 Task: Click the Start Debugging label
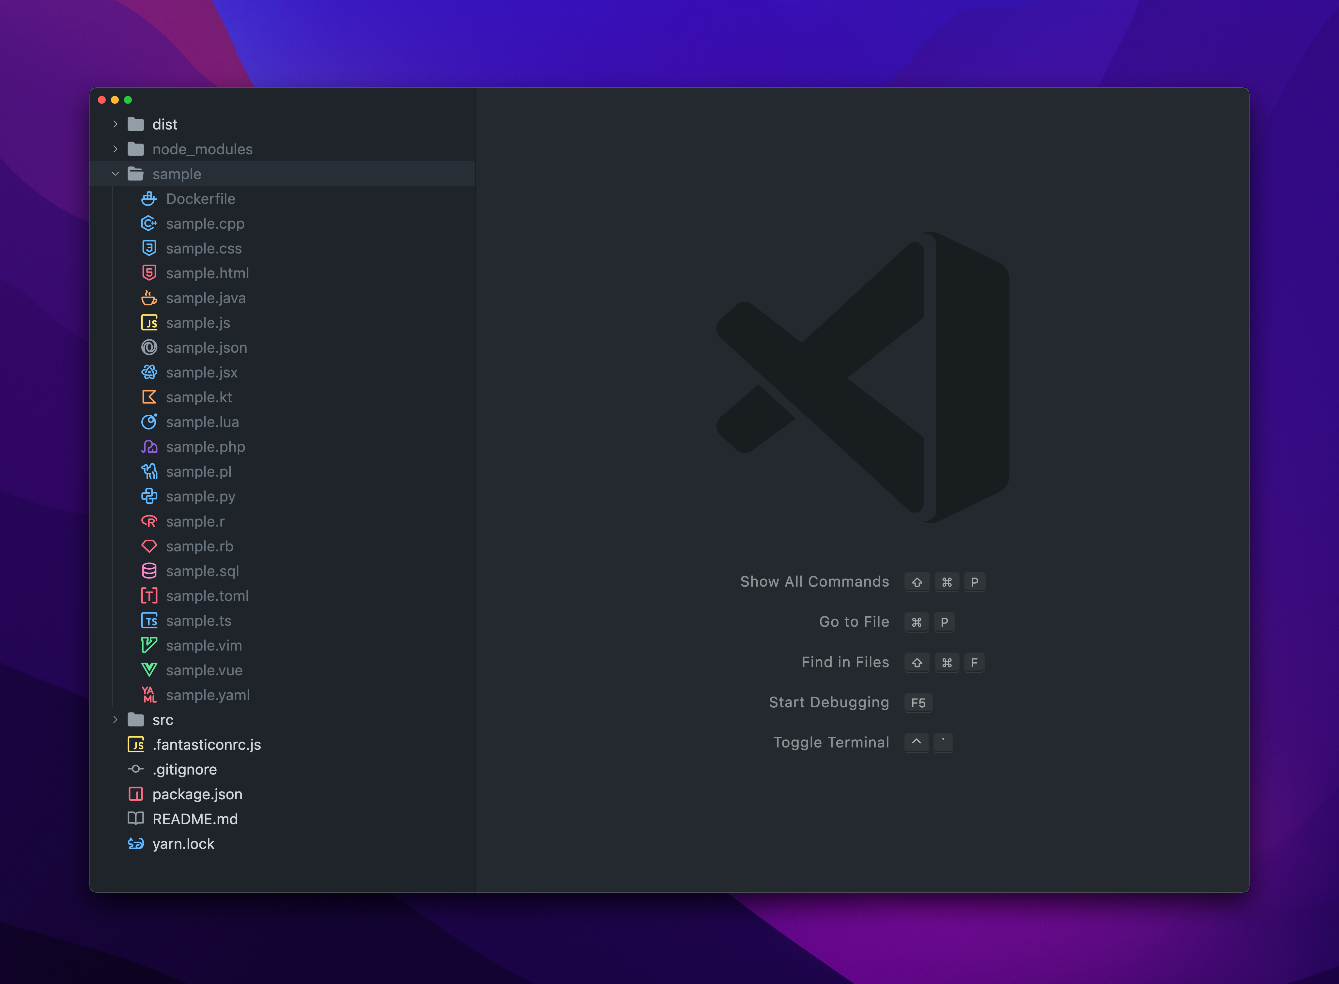click(828, 702)
